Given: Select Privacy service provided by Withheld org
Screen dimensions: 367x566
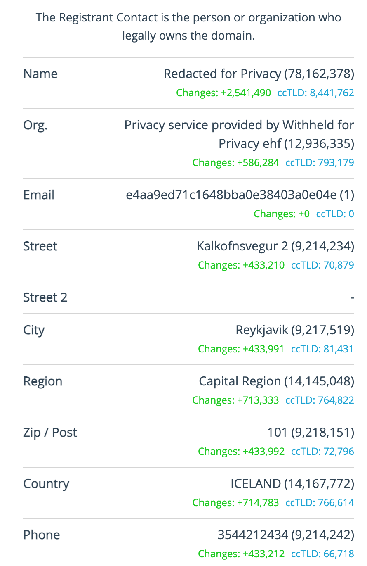Looking at the screenshot, I should [x=239, y=125].
